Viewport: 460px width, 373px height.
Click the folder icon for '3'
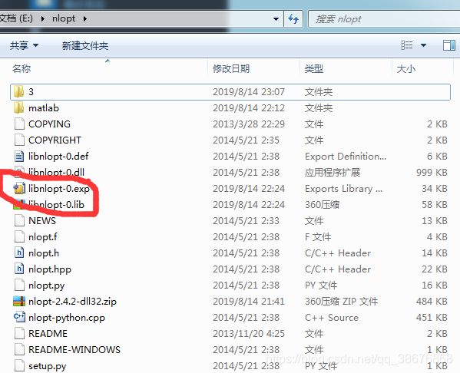pos(18,92)
